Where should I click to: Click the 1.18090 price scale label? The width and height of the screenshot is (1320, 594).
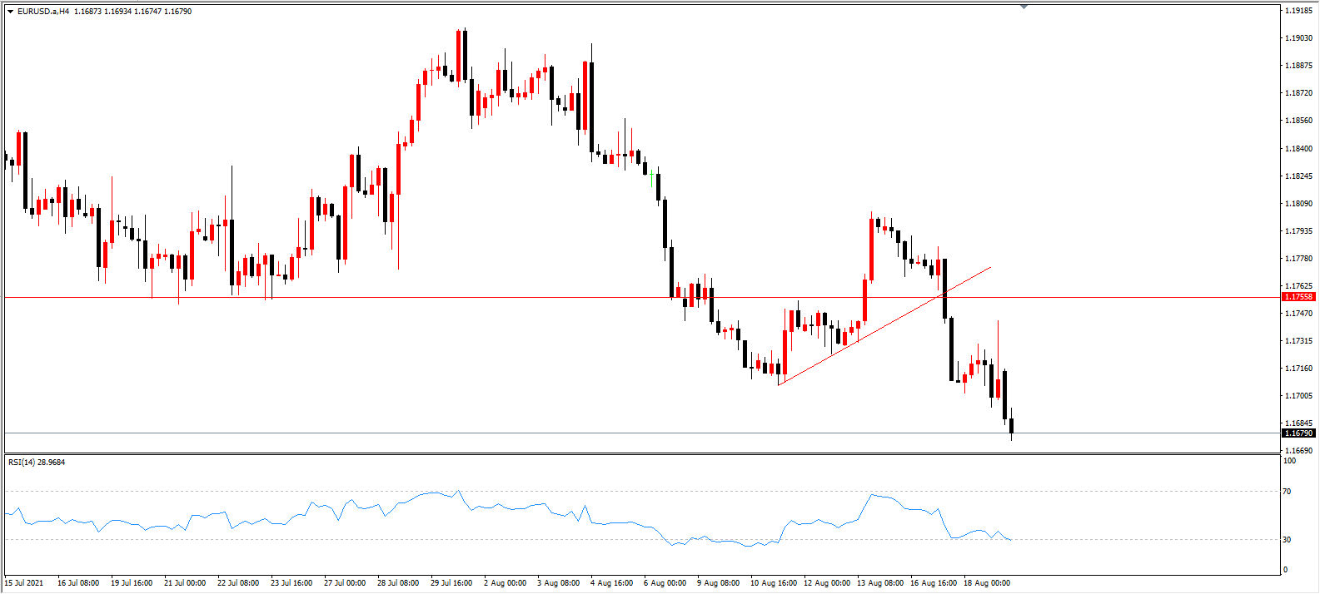tap(1298, 204)
